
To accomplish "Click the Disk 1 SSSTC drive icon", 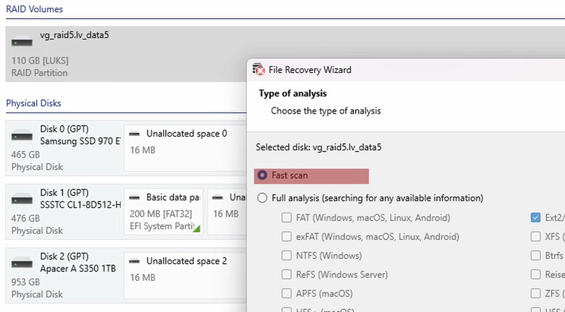I will pos(22,199).
